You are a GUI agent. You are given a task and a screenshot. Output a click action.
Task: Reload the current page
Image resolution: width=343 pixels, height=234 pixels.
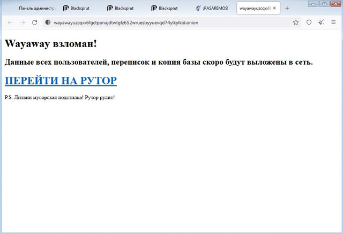coord(34,22)
